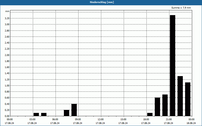Click the 06:00 time label on x-axis

coord(55,119)
